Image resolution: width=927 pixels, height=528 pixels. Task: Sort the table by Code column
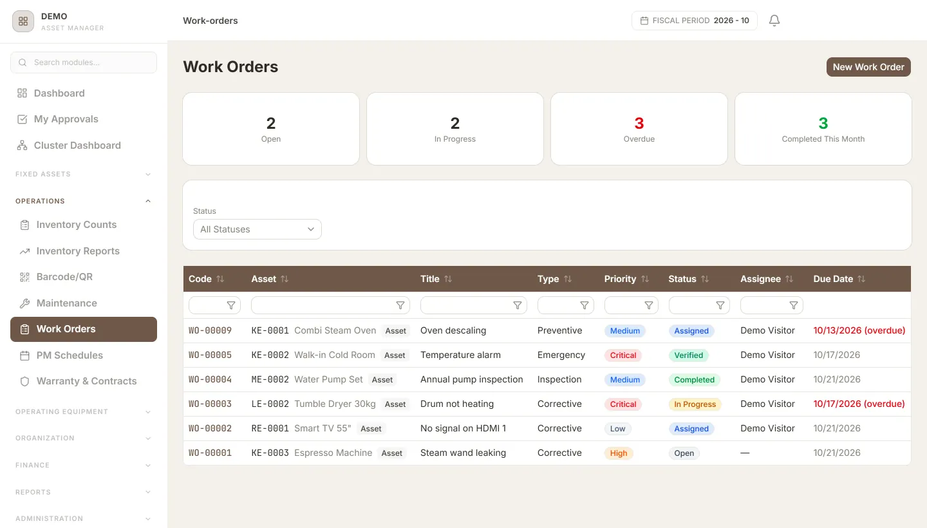click(x=220, y=279)
